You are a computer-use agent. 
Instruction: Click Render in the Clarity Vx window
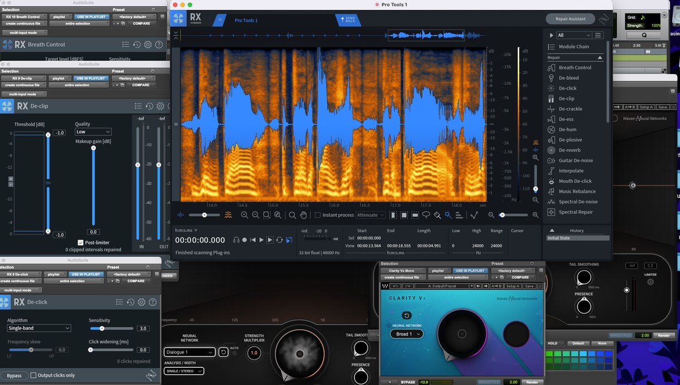[x=532, y=382]
